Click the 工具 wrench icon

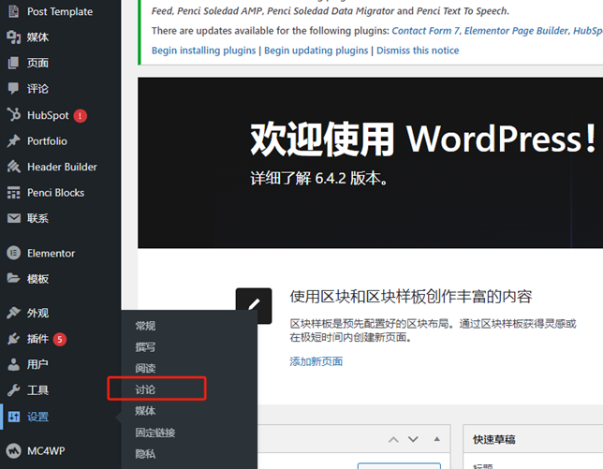coord(13,390)
